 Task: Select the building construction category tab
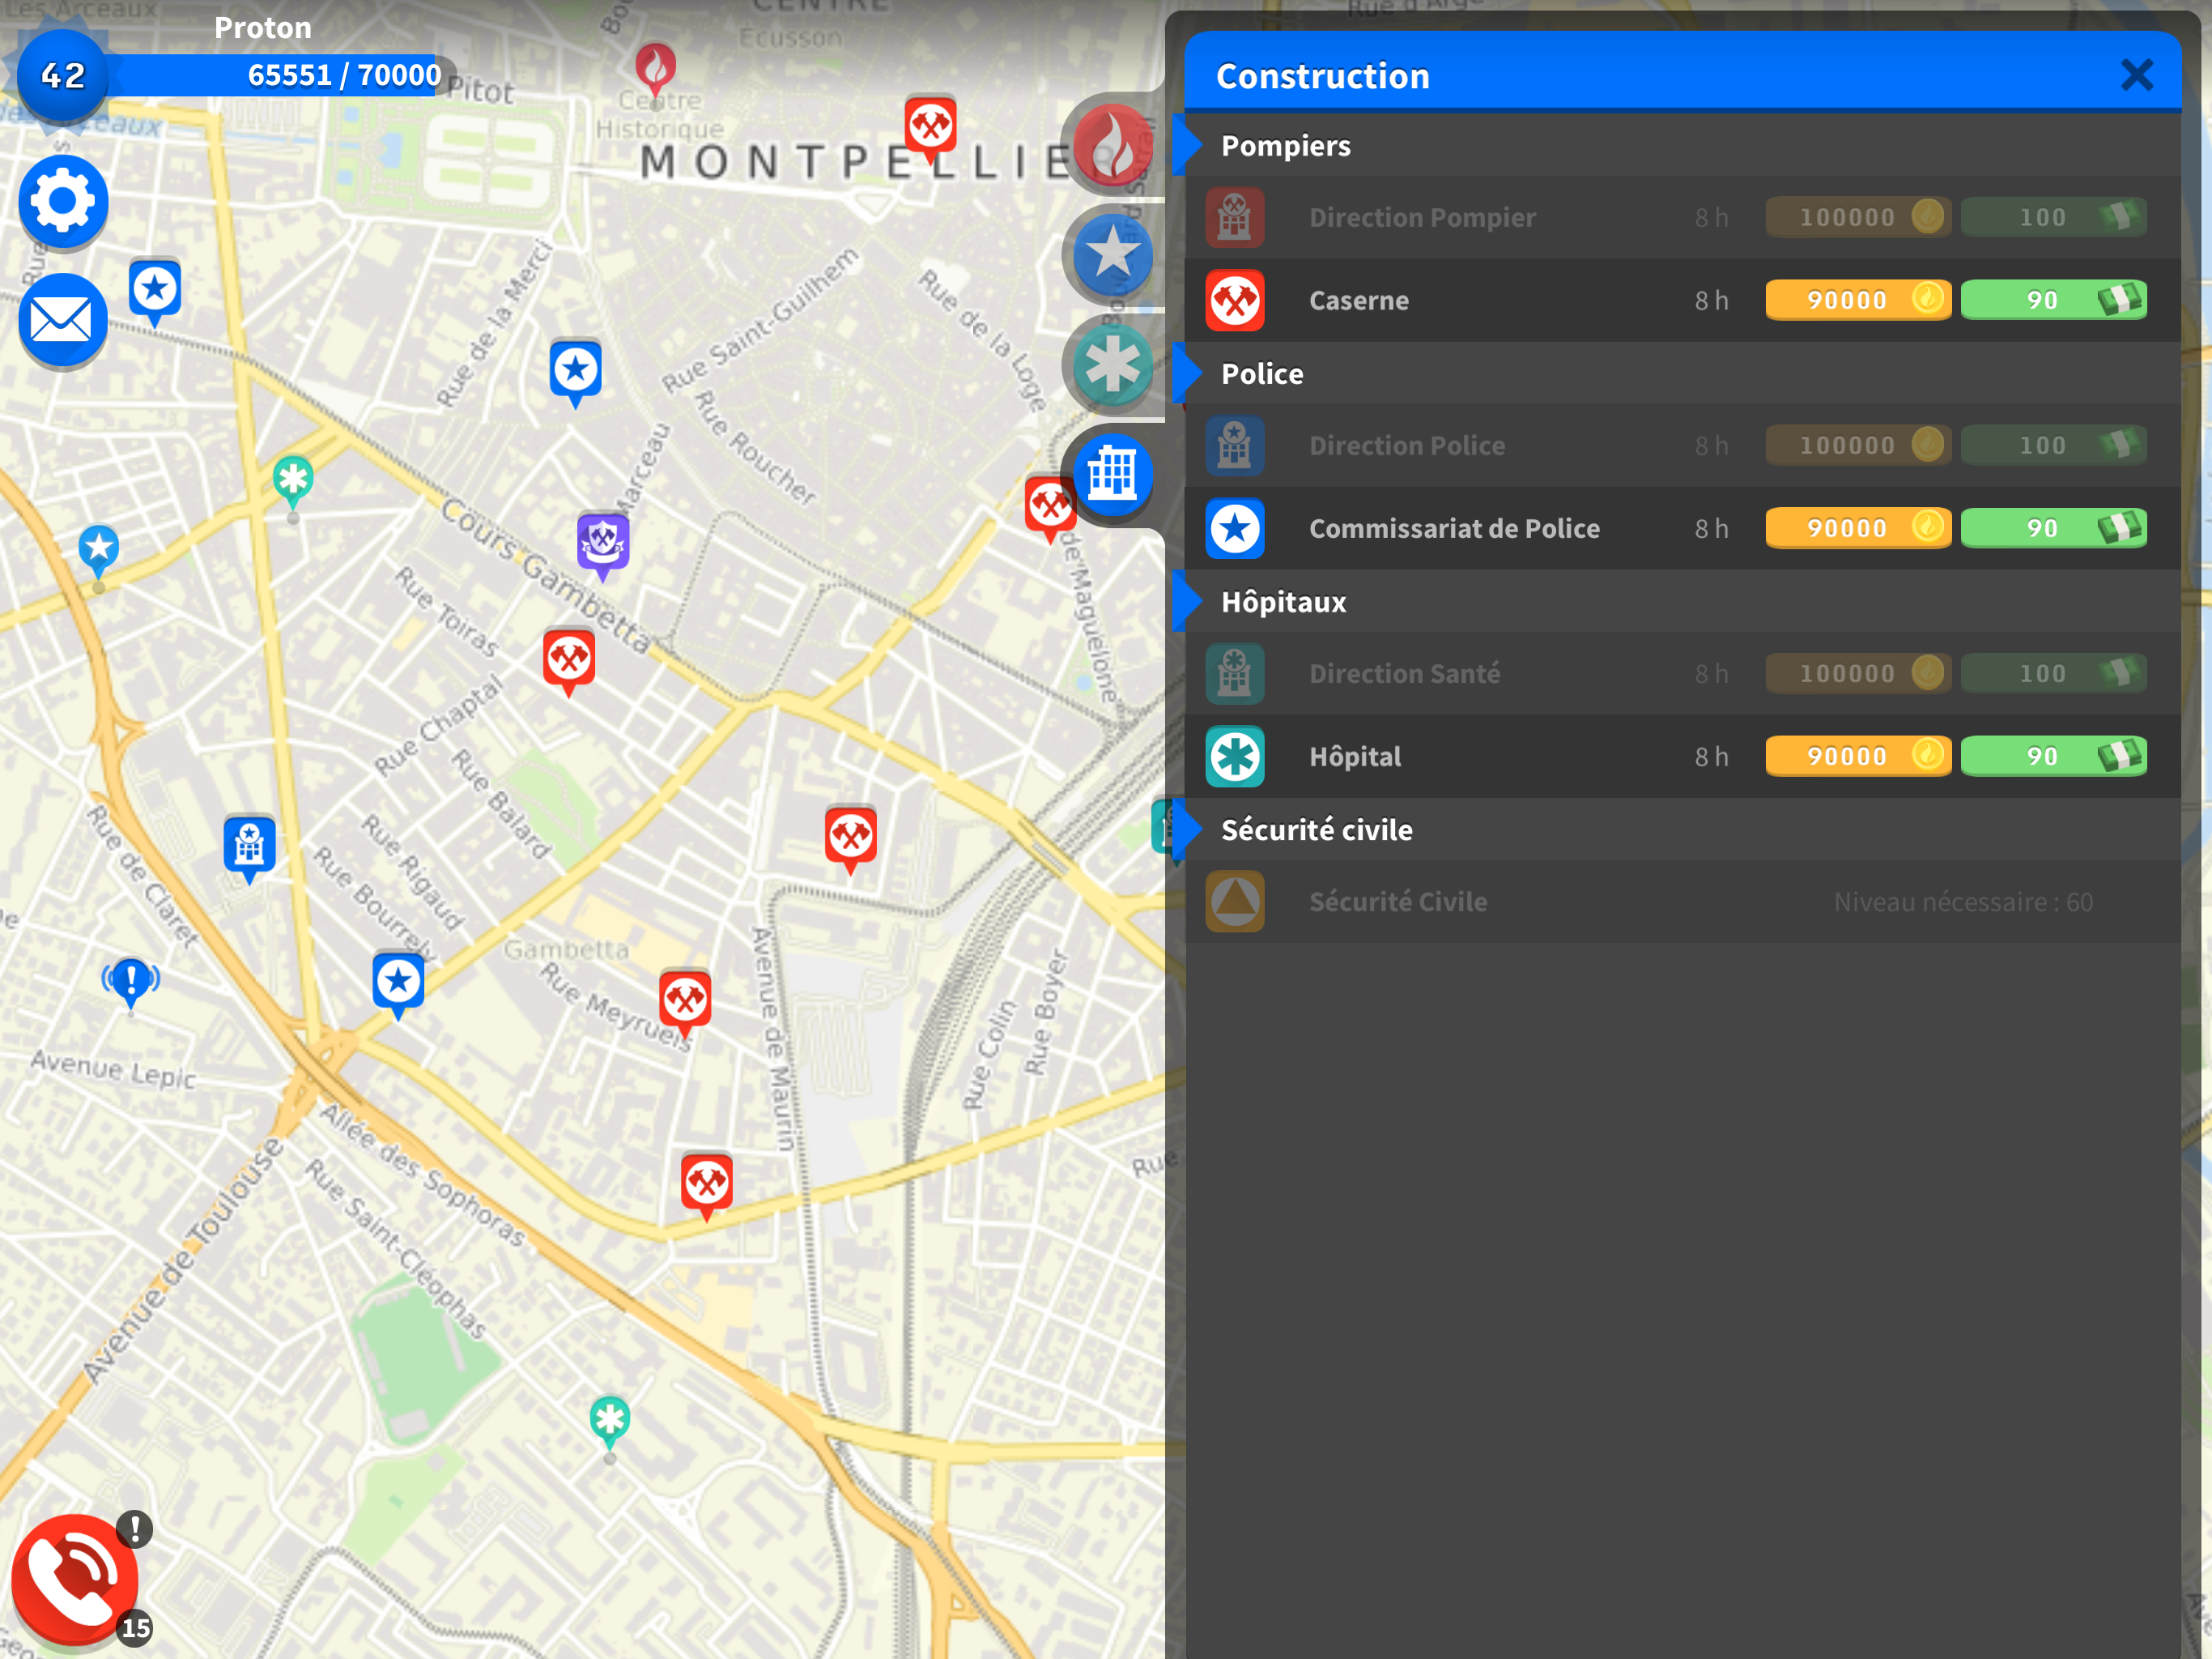coord(1112,473)
